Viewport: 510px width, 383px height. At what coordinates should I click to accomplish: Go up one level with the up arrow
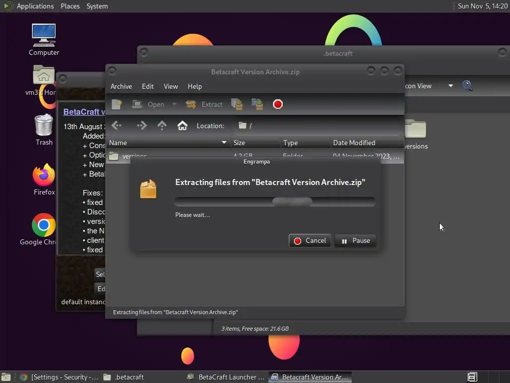(x=162, y=125)
